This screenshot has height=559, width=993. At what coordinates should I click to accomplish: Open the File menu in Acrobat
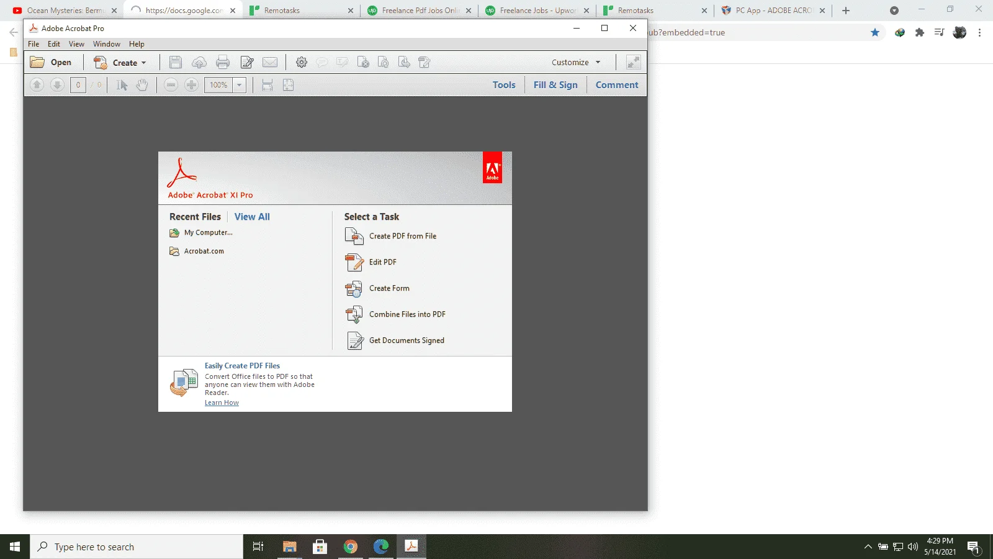(34, 44)
